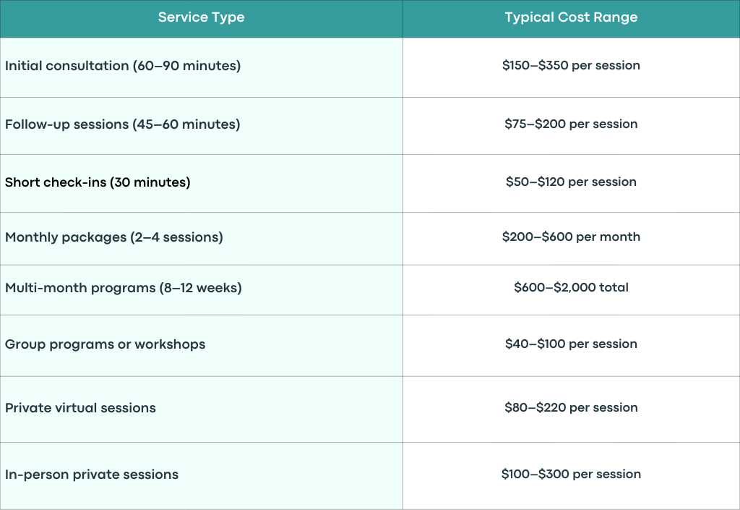This screenshot has width=740, height=510.
Task: Click Private virtual sessions text
Action: (80, 408)
